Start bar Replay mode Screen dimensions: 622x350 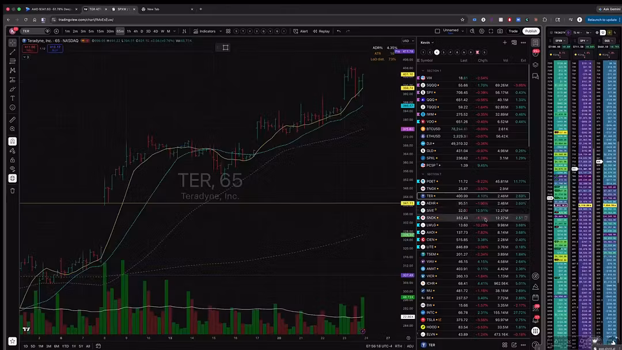click(x=321, y=31)
